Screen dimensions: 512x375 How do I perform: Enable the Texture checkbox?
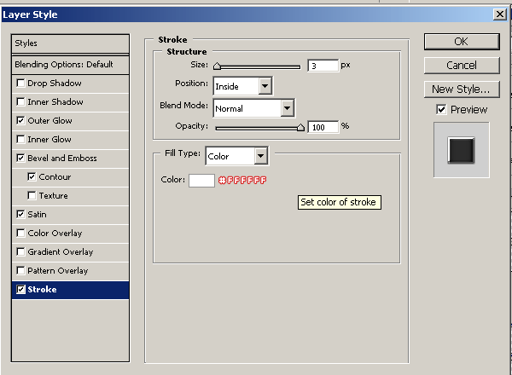[32, 196]
